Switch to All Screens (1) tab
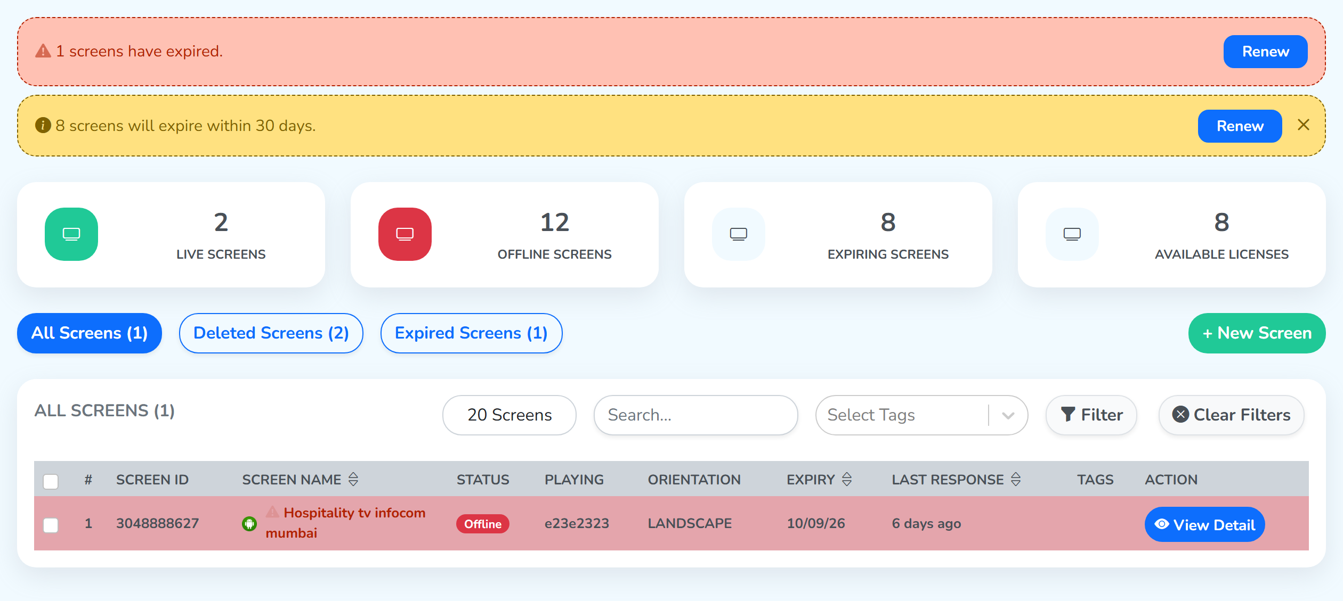 click(90, 333)
